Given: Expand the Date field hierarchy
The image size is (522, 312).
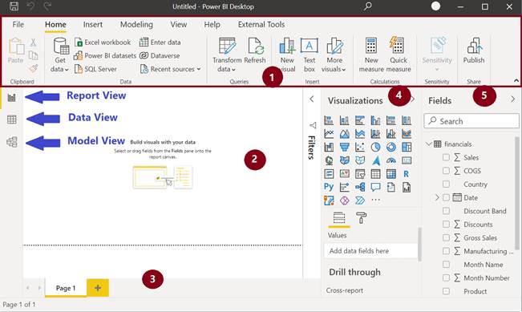Looking at the screenshot, I should [437, 197].
